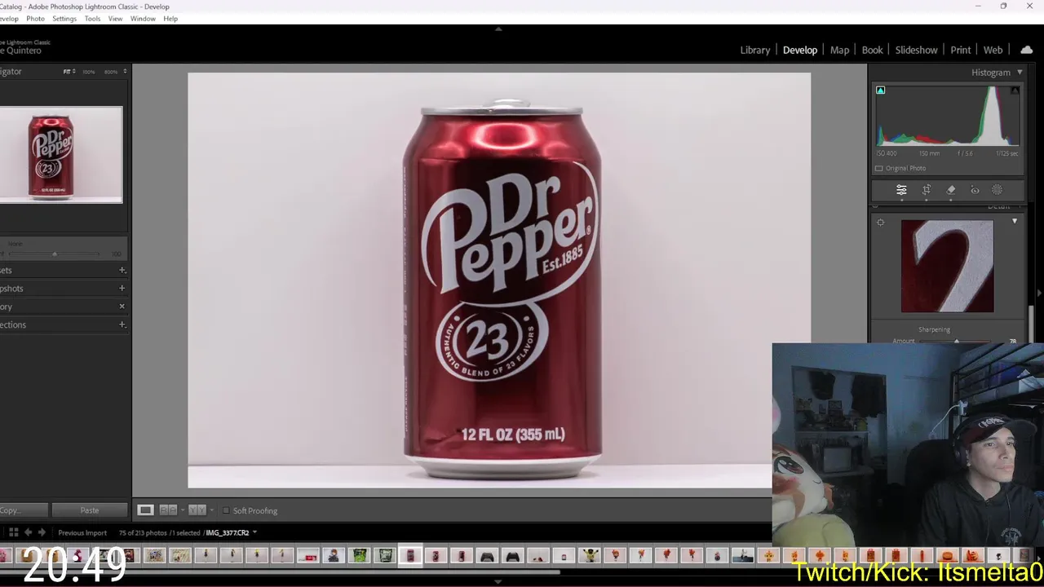Enable the Soft Proofing checkbox

coord(226,510)
